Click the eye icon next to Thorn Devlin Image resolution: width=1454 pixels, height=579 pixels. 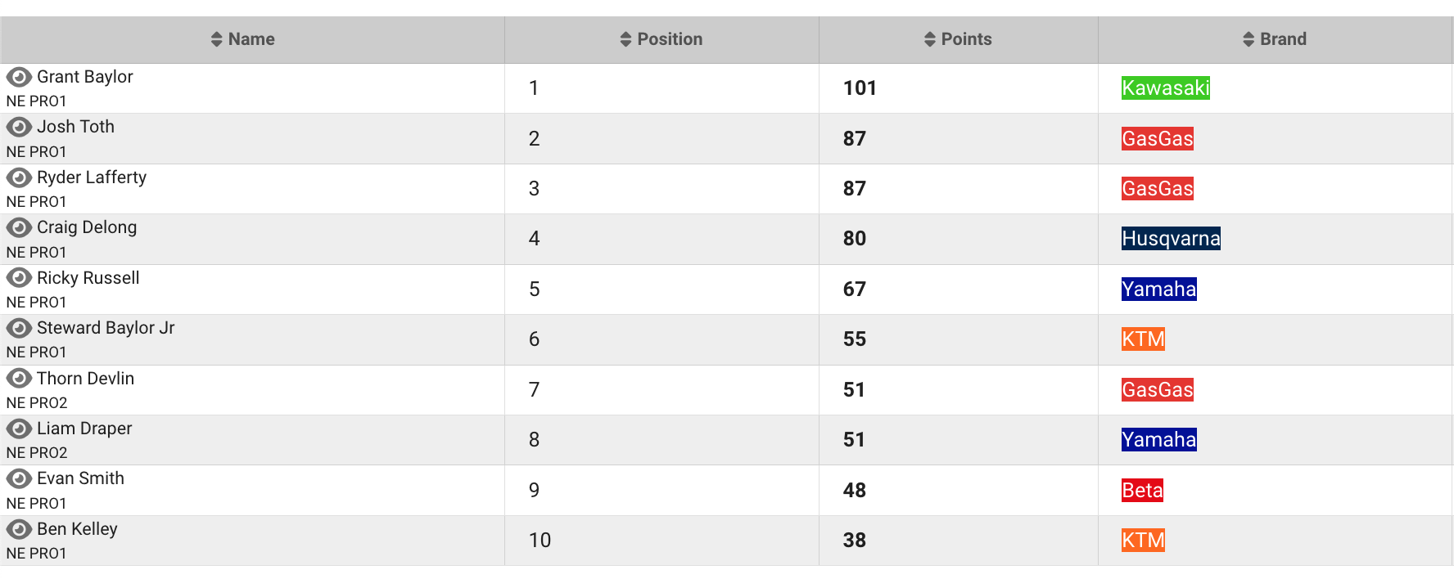click(x=19, y=379)
